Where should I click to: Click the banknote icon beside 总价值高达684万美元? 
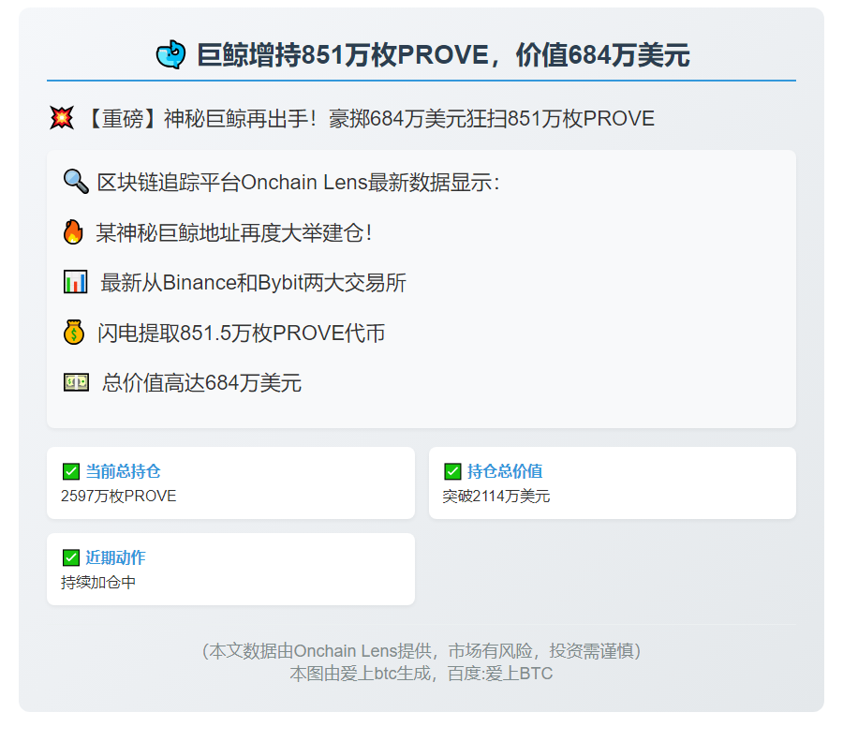coord(76,382)
